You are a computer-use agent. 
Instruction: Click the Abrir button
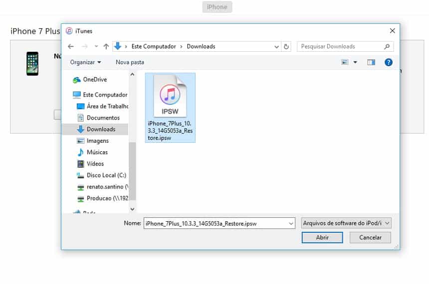[322, 238]
